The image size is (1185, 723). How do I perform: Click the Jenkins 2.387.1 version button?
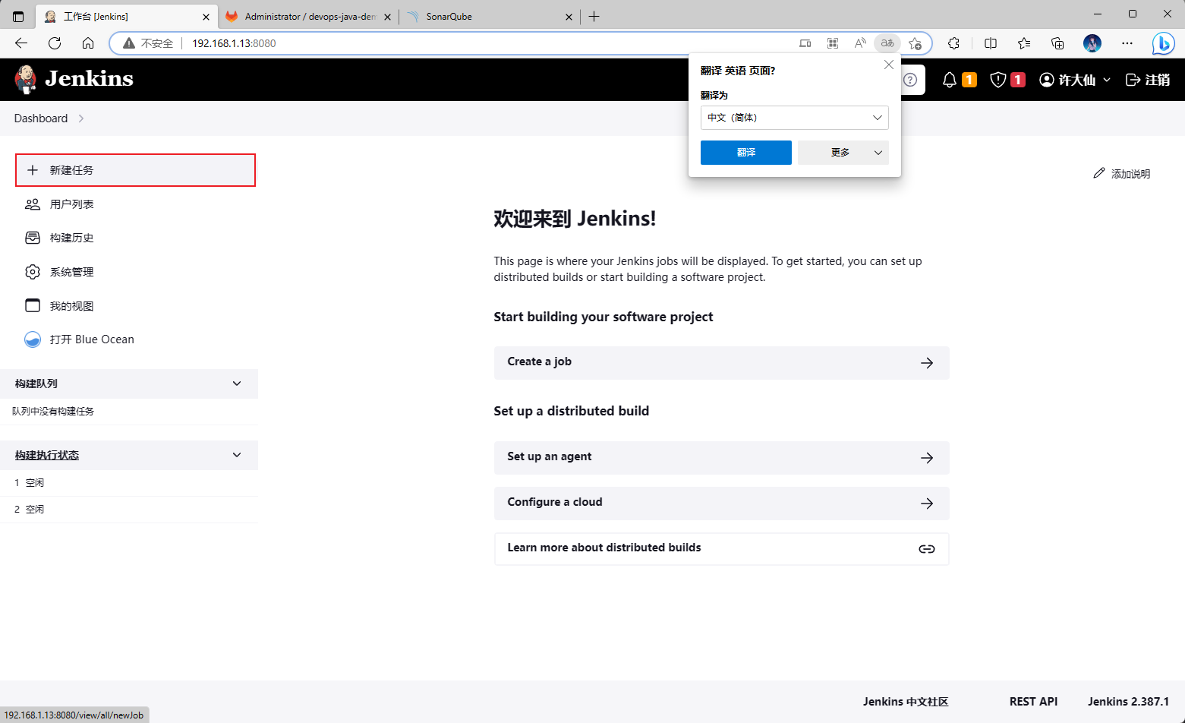pos(1128,702)
